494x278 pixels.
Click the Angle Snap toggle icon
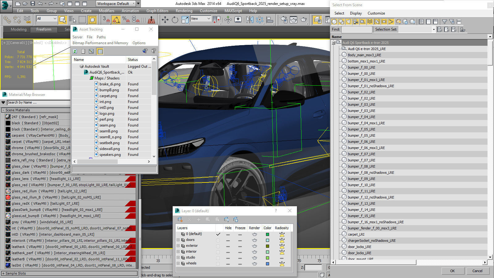(x=116, y=20)
